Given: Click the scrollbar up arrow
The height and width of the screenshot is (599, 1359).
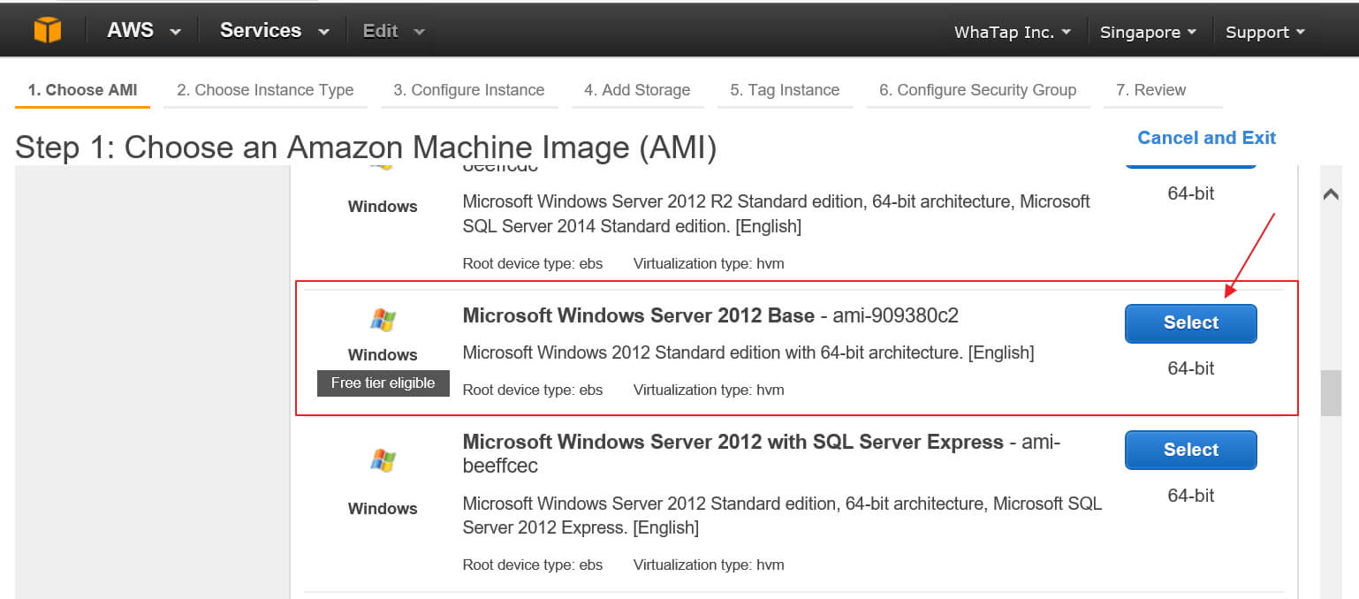Looking at the screenshot, I should (x=1331, y=195).
